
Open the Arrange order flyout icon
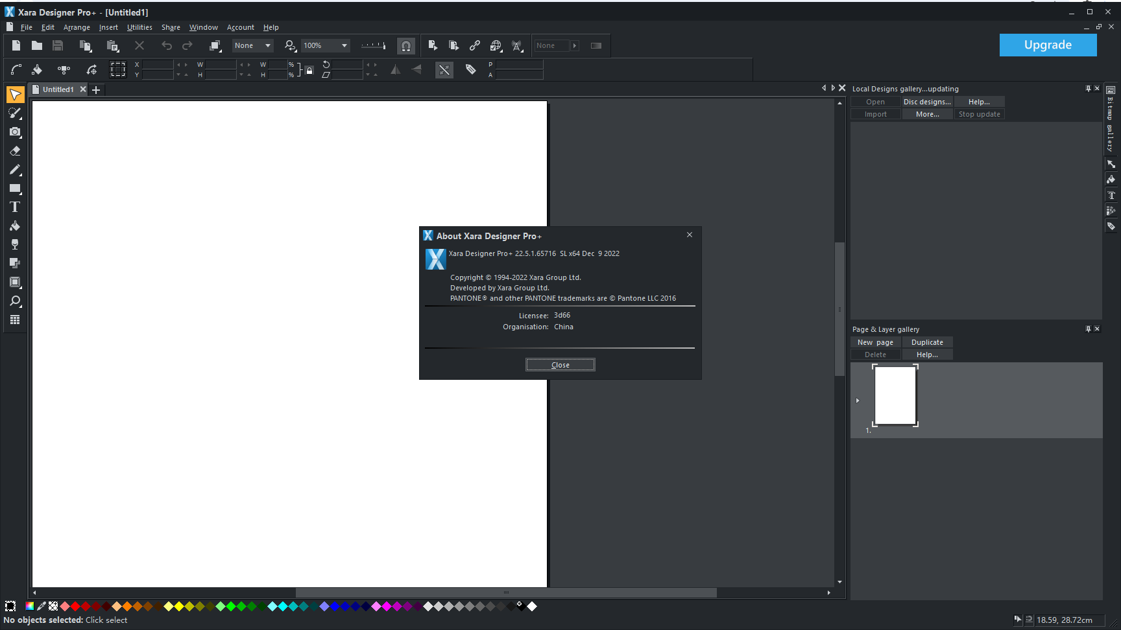215,45
